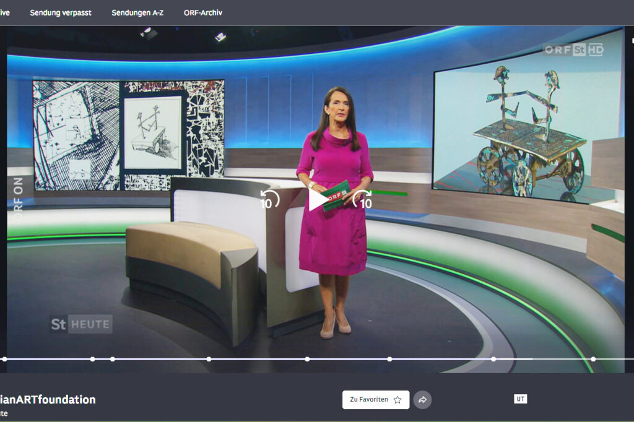Image resolution: width=634 pixels, height=422 pixels.
Task: Click the share arrow icon
Action: tap(422, 400)
